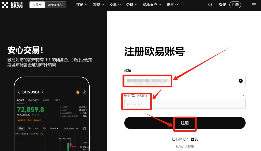Screen dimensions: 261x151
Task: Expand the 发现 menu
Action: pos(98,5)
